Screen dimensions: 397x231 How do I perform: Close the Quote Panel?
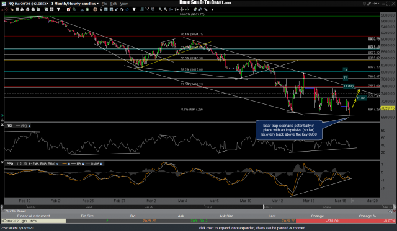(x=395, y=211)
